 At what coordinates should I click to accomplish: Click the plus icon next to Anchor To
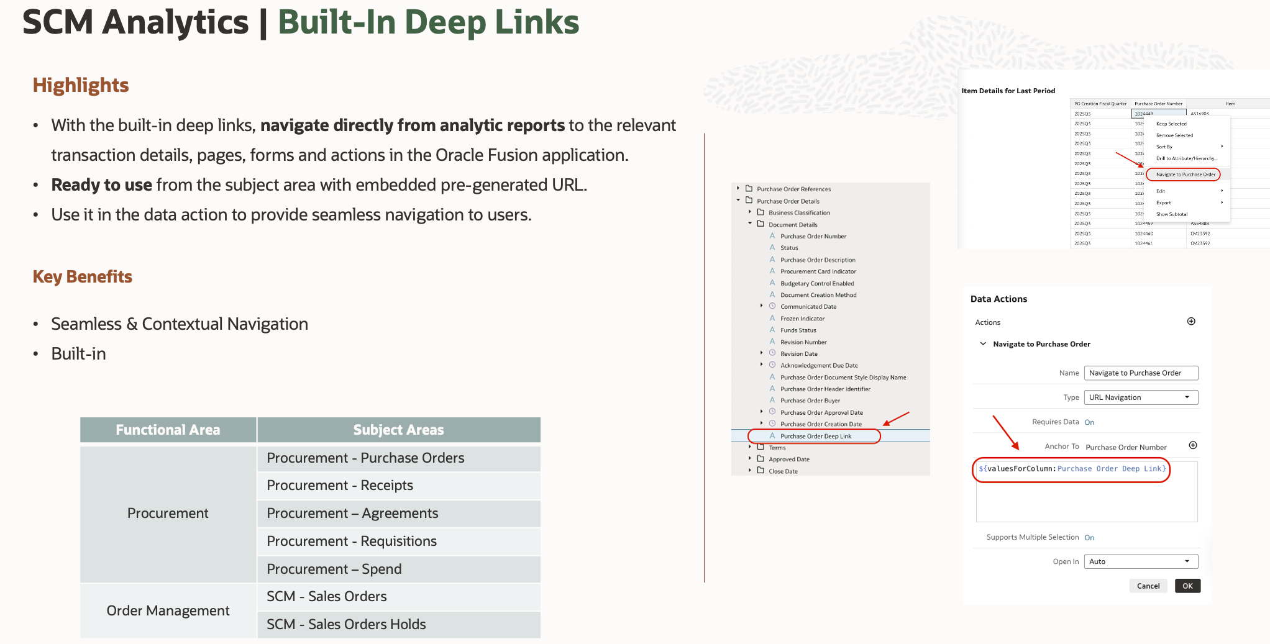(x=1192, y=445)
